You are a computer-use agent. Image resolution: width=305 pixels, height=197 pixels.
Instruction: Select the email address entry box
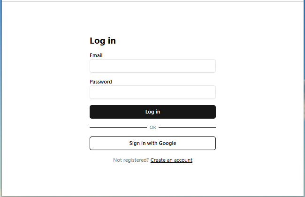pyautogui.click(x=152, y=66)
